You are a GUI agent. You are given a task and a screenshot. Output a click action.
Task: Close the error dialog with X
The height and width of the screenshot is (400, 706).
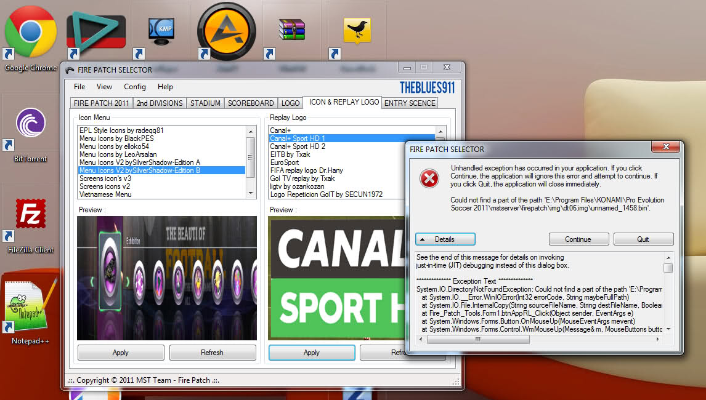666,146
